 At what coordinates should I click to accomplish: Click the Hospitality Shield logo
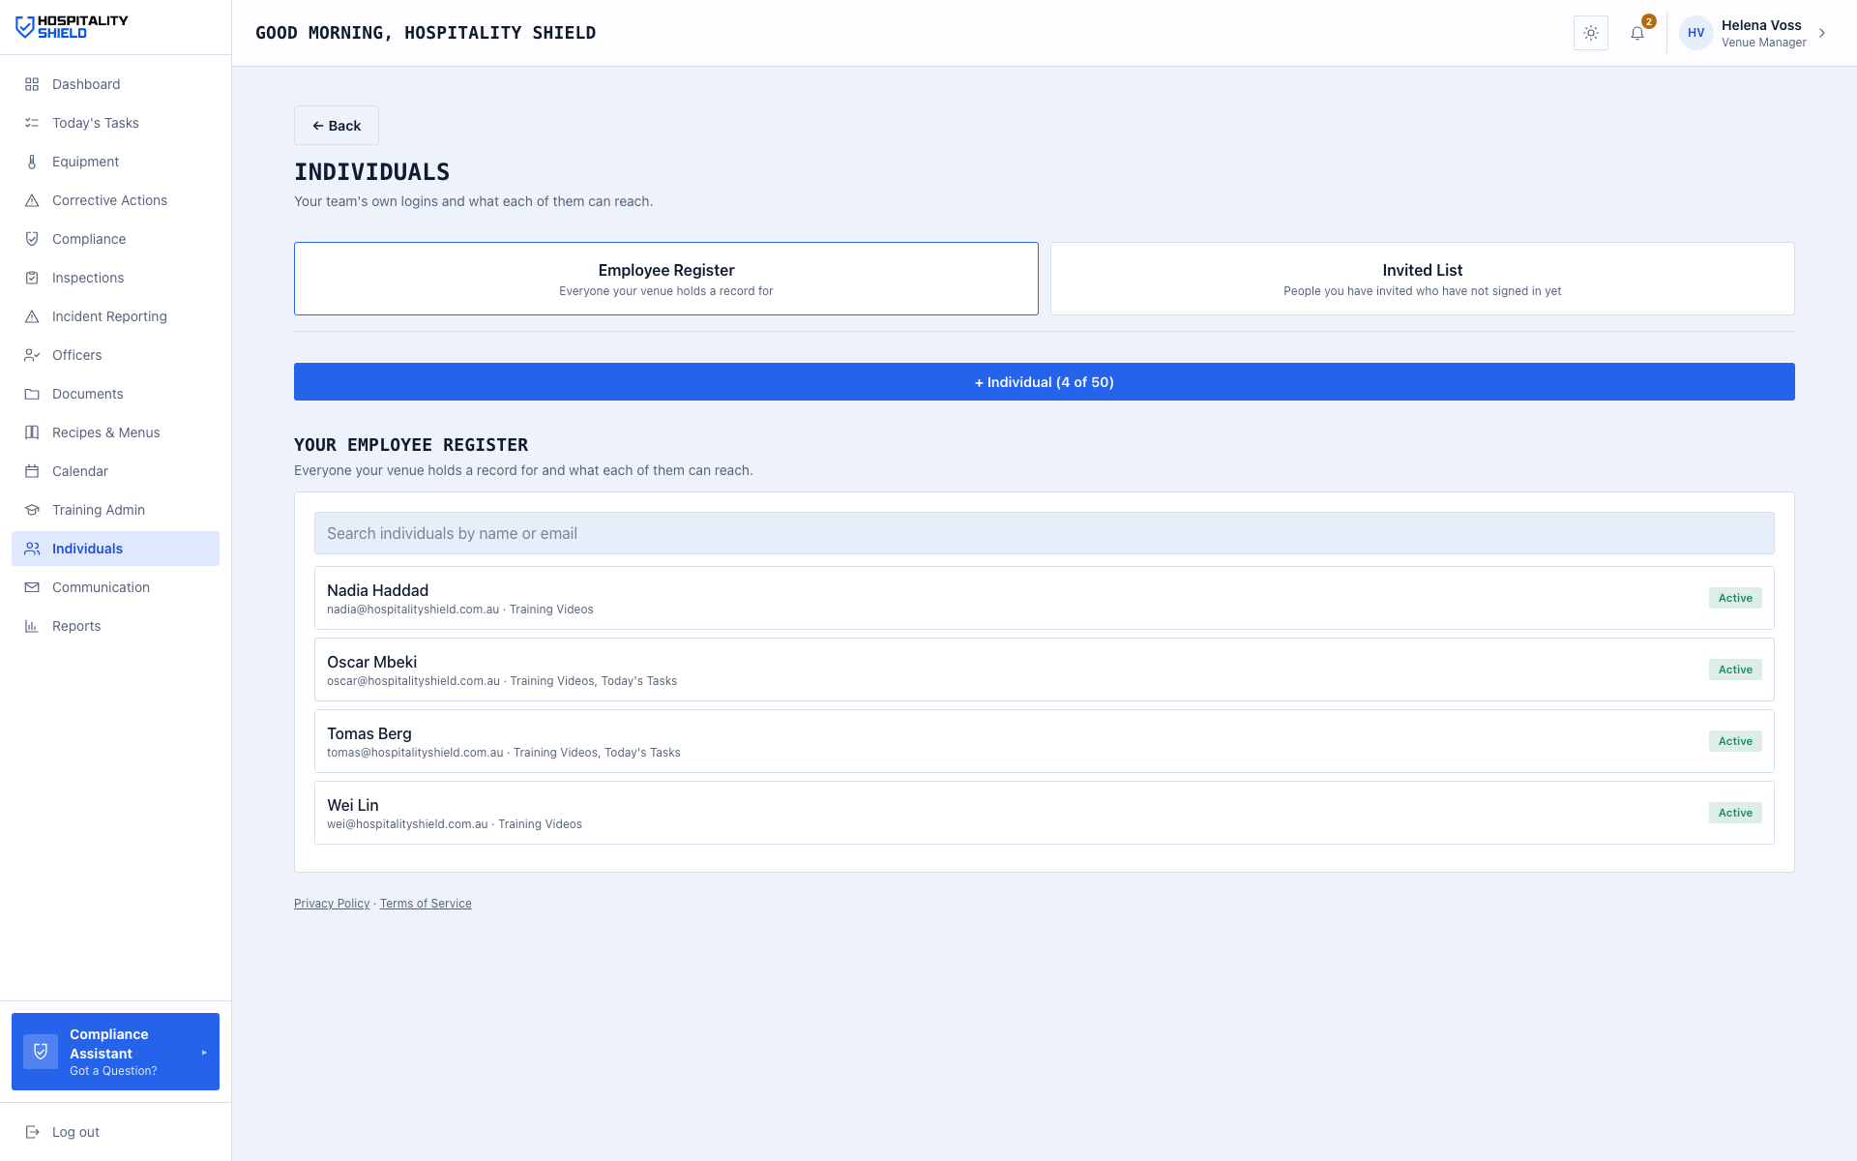(x=72, y=27)
